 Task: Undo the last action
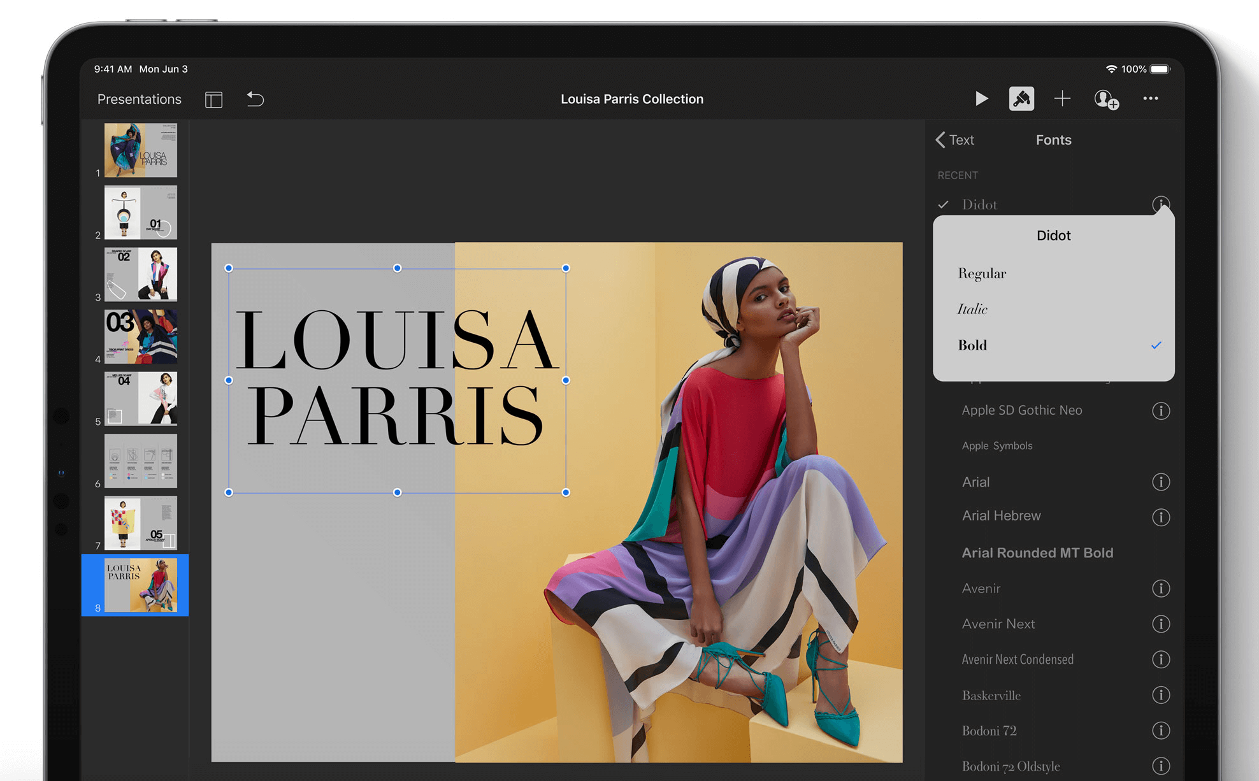point(255,99)
